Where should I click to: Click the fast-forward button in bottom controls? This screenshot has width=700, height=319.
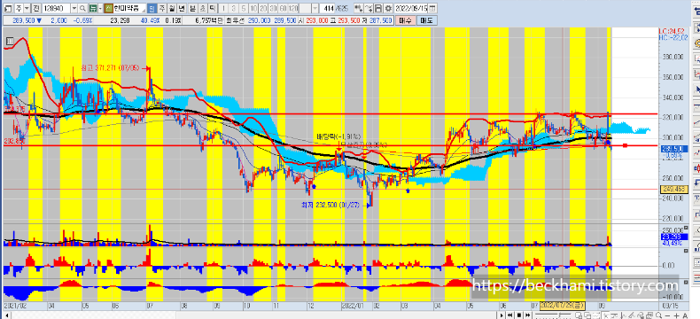[x=528, y=315]
